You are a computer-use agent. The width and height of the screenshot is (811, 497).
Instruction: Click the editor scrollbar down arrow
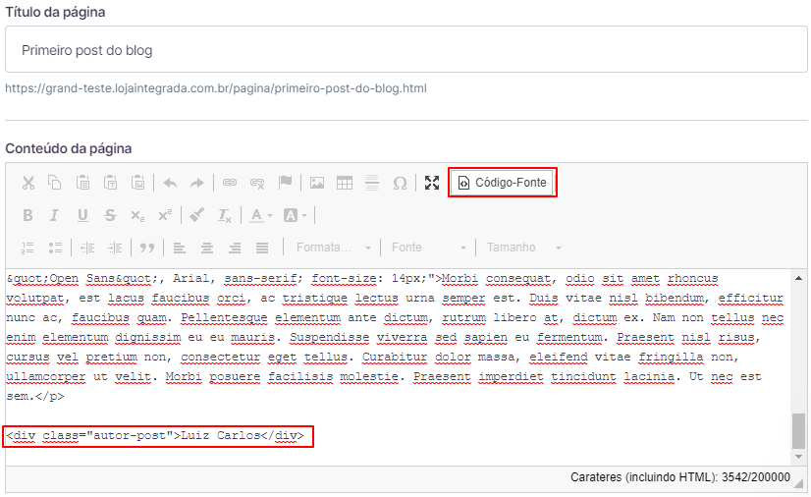(x=798, y=457)
